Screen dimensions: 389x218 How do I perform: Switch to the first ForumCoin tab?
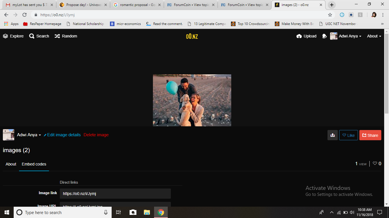pyautogui.click(x=191, y=5)
